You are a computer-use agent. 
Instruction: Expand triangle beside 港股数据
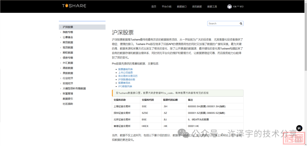pyautogui.click(x=61, y=68)
